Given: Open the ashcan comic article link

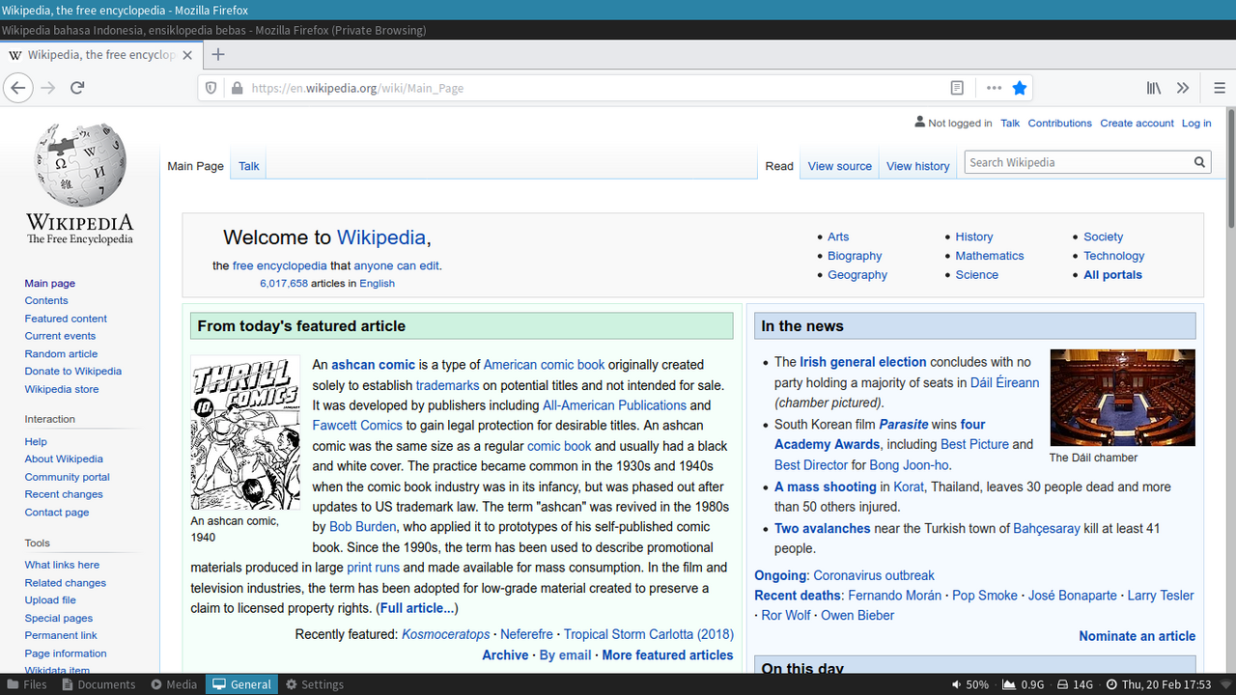Looking at the screenshot, I should click(373, 365).
